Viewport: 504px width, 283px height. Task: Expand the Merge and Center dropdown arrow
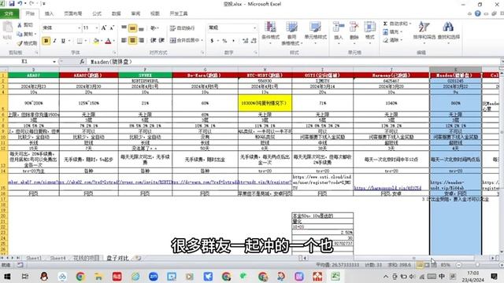[202, 40]
